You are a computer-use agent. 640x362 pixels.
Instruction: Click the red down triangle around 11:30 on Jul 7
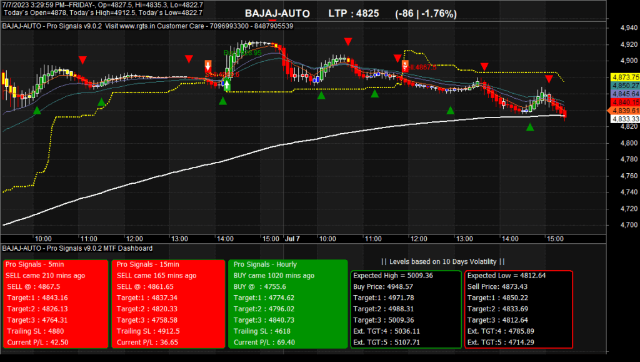click(397, 58)
